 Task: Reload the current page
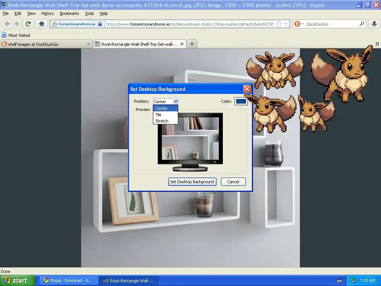pyautogui.click(x=28, y=24)
